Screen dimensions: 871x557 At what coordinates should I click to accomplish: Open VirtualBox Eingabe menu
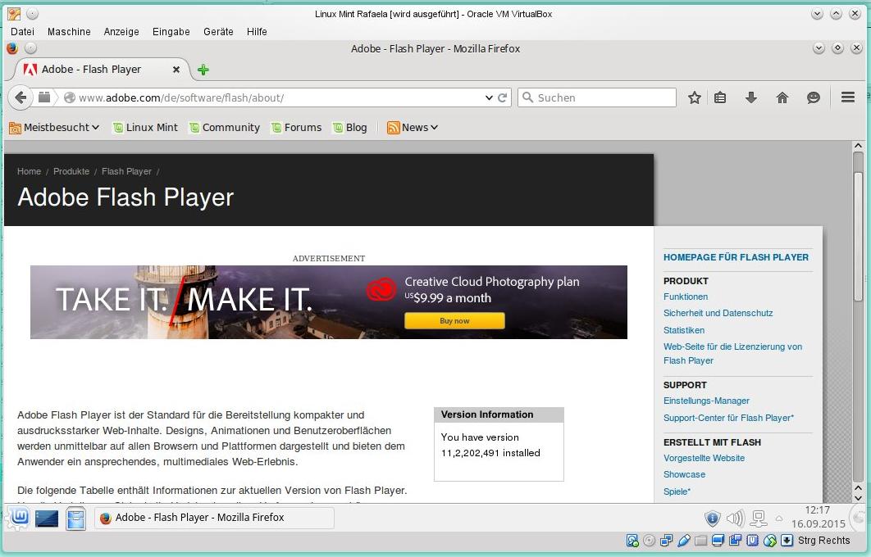pos(171,32)
